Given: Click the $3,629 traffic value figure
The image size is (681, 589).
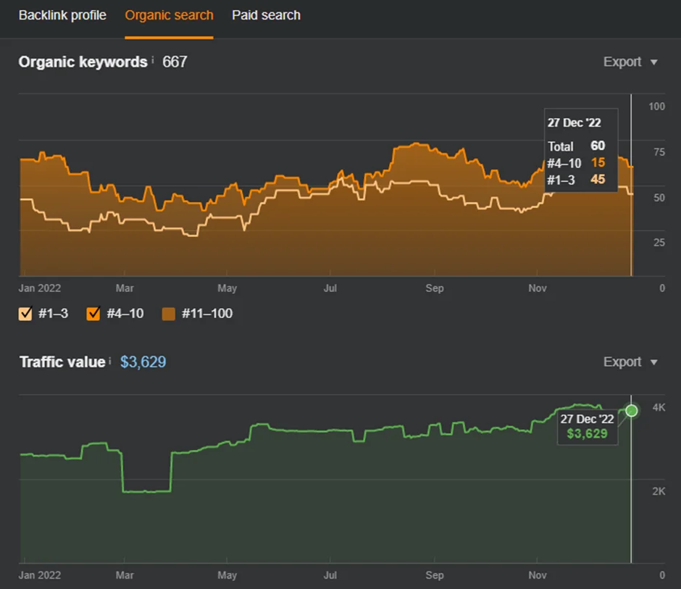Looking at the screenshot, I should 143,362.
